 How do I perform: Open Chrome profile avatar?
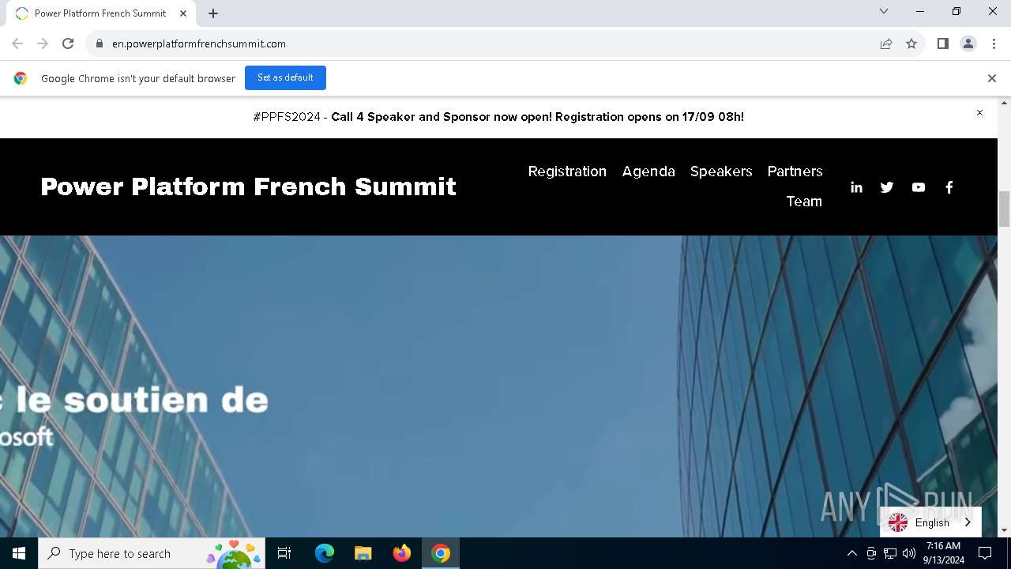[968, 43]
